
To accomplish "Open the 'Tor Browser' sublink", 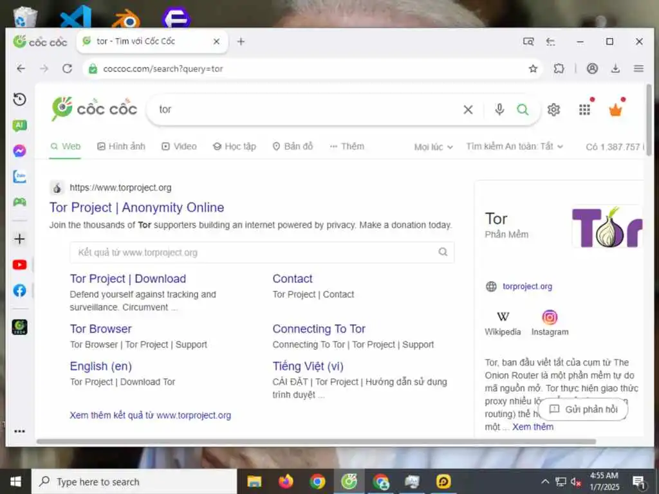I will [x=100, y=329].
